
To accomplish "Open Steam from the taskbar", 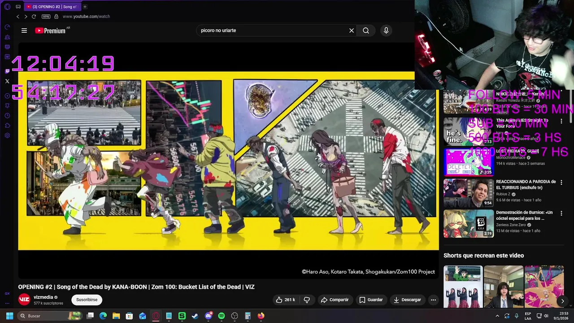I will coord(195,316).
